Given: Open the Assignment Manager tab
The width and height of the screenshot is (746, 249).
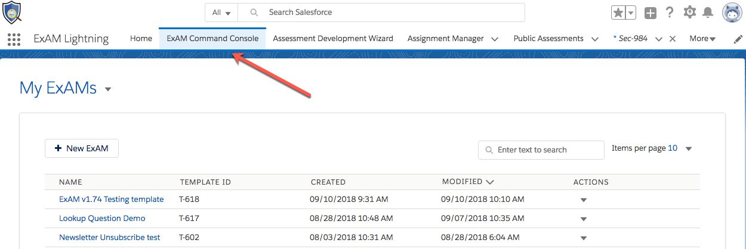Looking at the screenshot, I should tap(445, 39).
